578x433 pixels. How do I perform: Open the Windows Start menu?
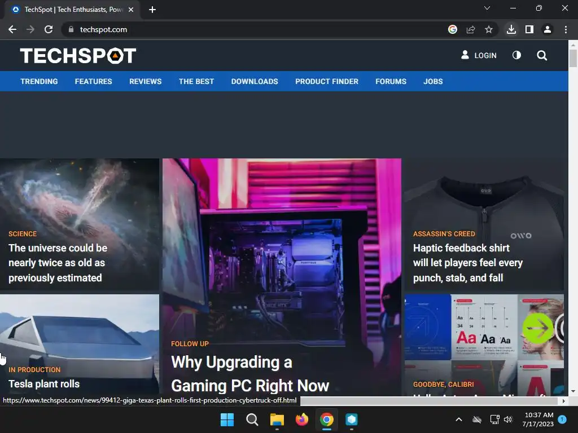coord(227,419)
